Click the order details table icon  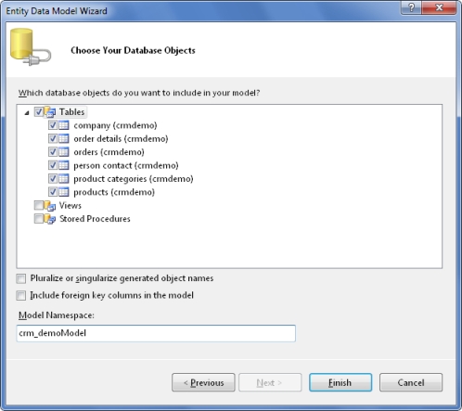point(64,138)
